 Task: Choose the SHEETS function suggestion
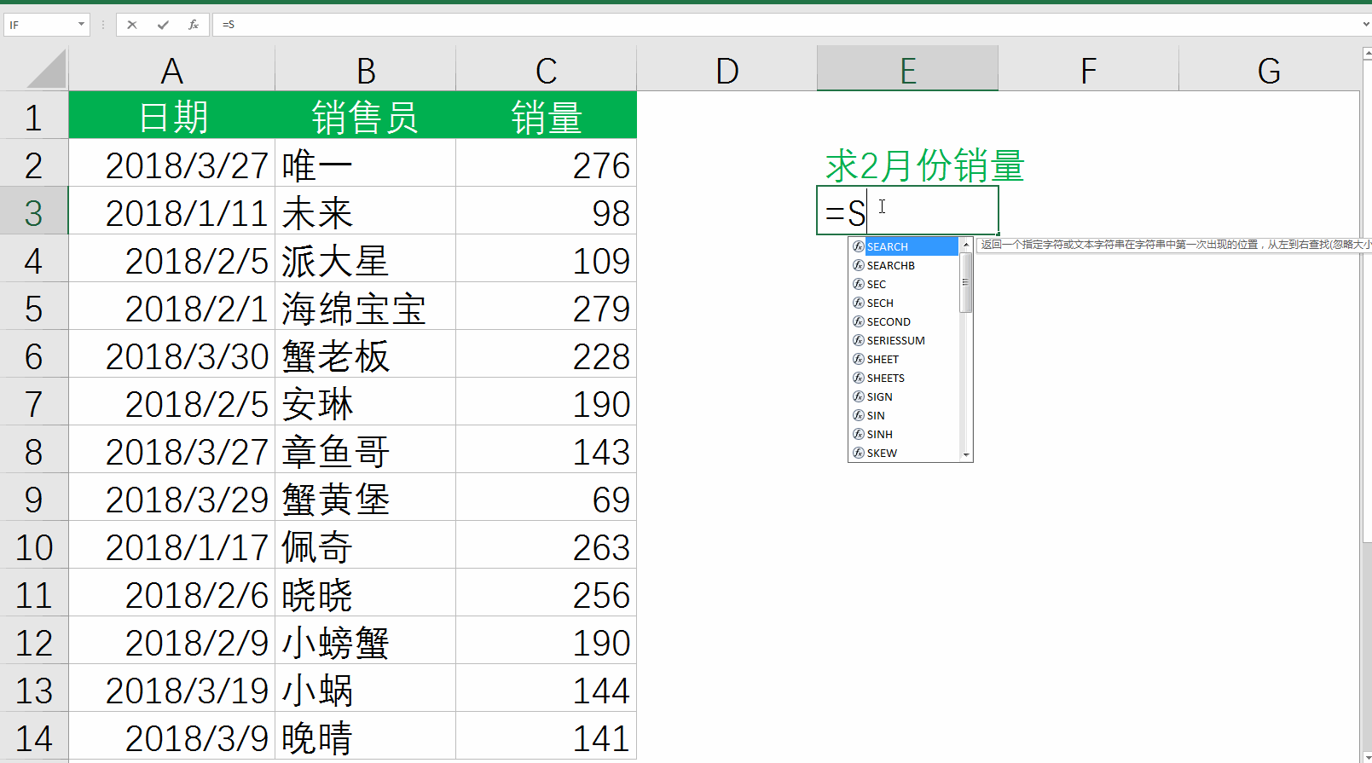click(905, 378)
